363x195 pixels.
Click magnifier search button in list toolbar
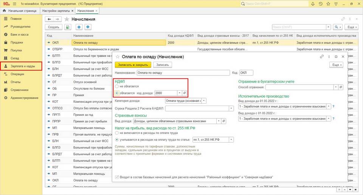click(338, 27)
